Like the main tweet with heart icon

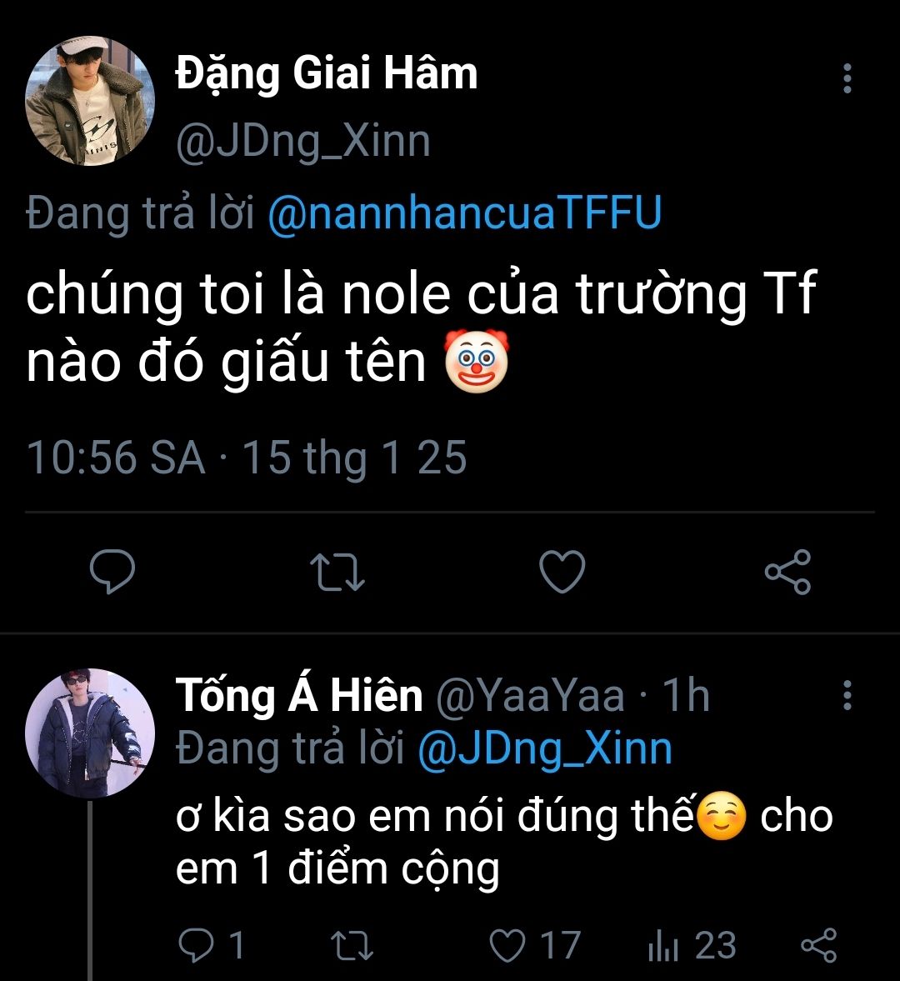tap(562, 573)
